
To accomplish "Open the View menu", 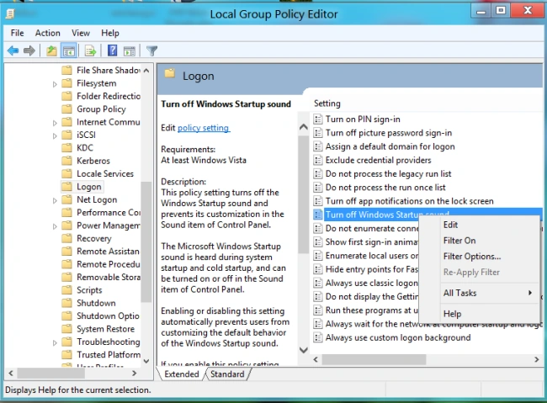I will tap(81, 33).
